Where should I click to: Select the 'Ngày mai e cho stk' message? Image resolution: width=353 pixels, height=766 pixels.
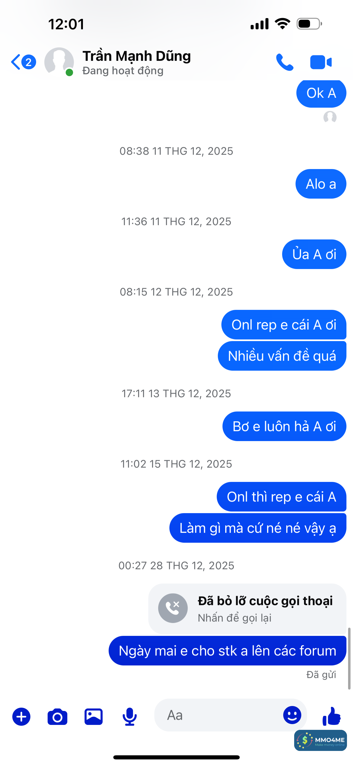click(228, 651)
